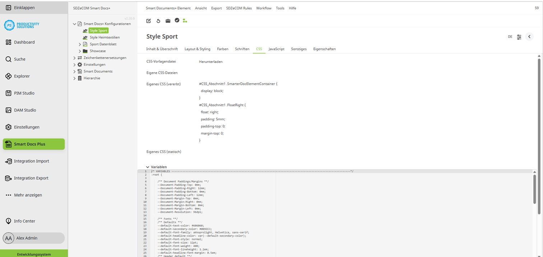Open the Alex Admin user menu

click(x=34, y=238)
